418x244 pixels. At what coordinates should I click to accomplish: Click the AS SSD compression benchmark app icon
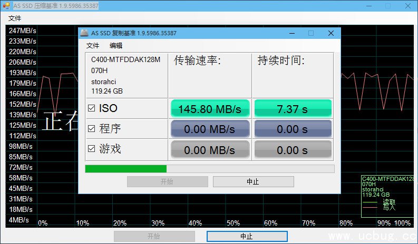(6, 6)
